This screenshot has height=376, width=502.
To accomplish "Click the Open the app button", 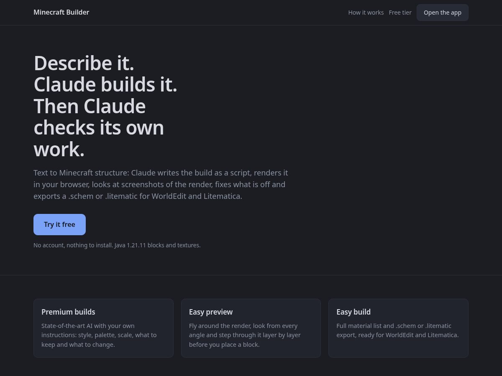I will 442,13.
